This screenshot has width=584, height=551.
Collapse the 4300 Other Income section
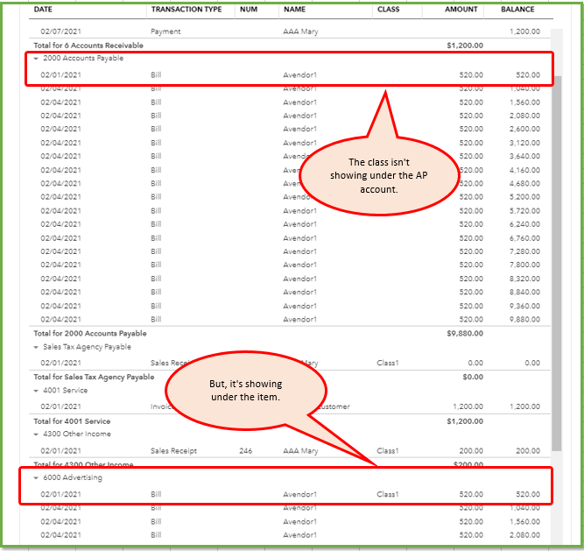36,434
